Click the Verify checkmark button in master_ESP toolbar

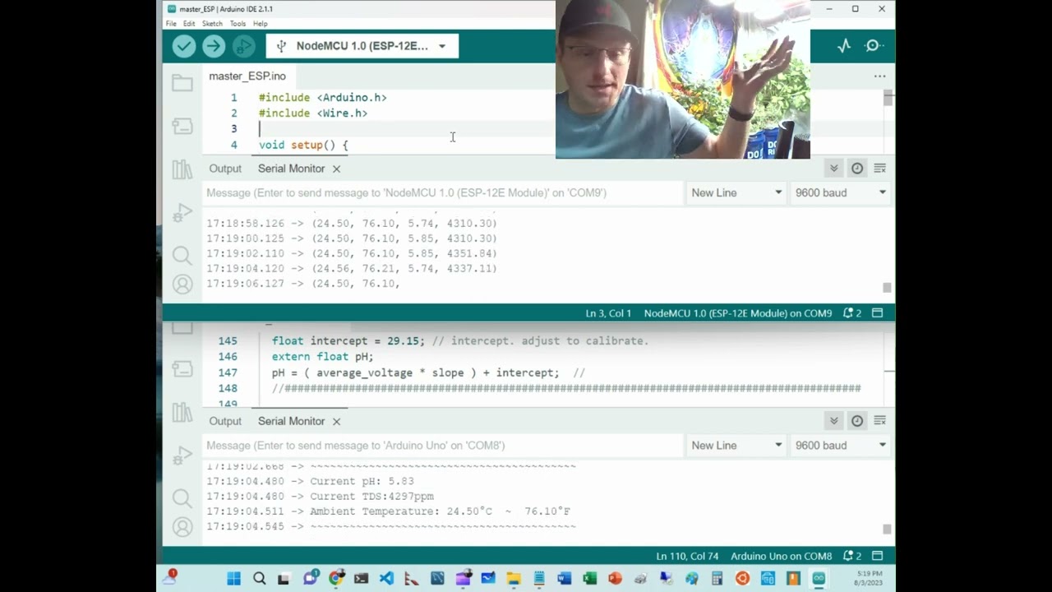[184, 46]
